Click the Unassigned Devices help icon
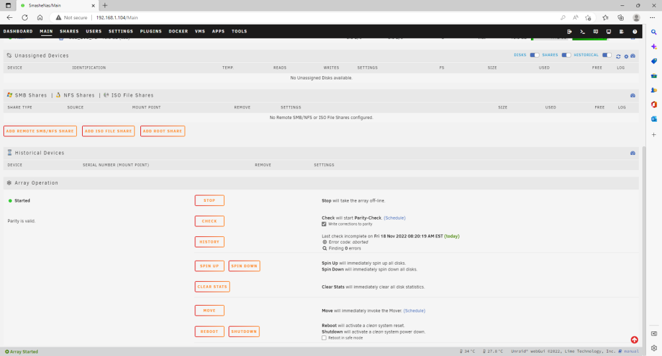Viewport: 662px width, 356px height. [633, 56]
